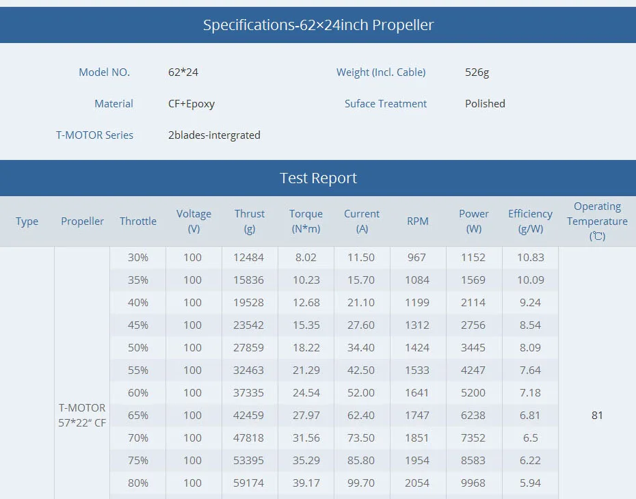Select torque value 21.29
This screenshot has width=636, height=499.
[x=306, y=370]
